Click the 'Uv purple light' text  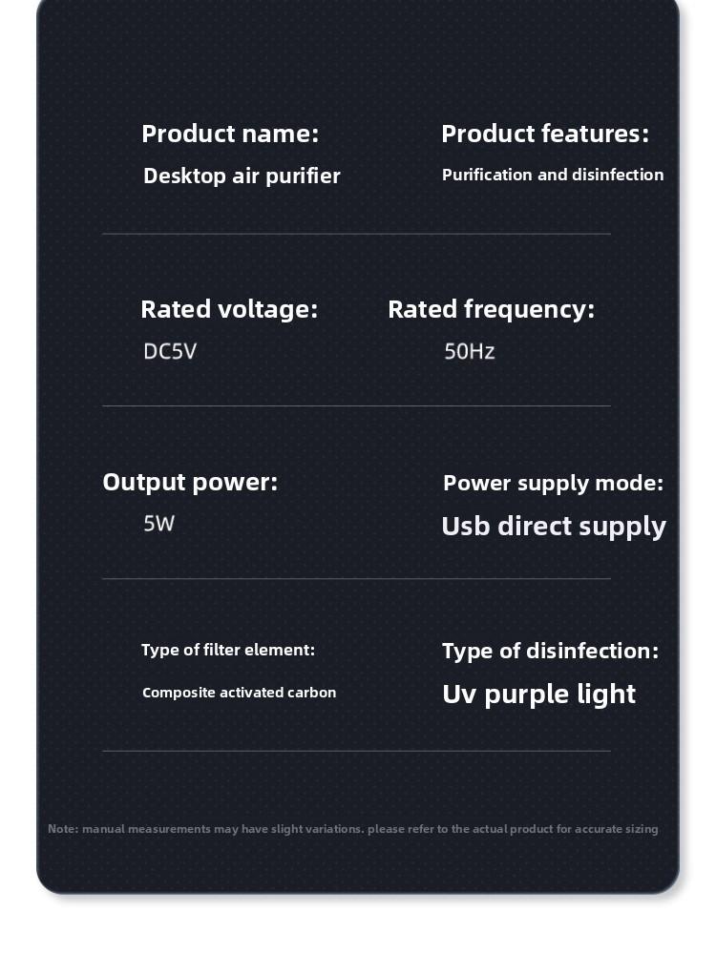(x=538, y=694)
